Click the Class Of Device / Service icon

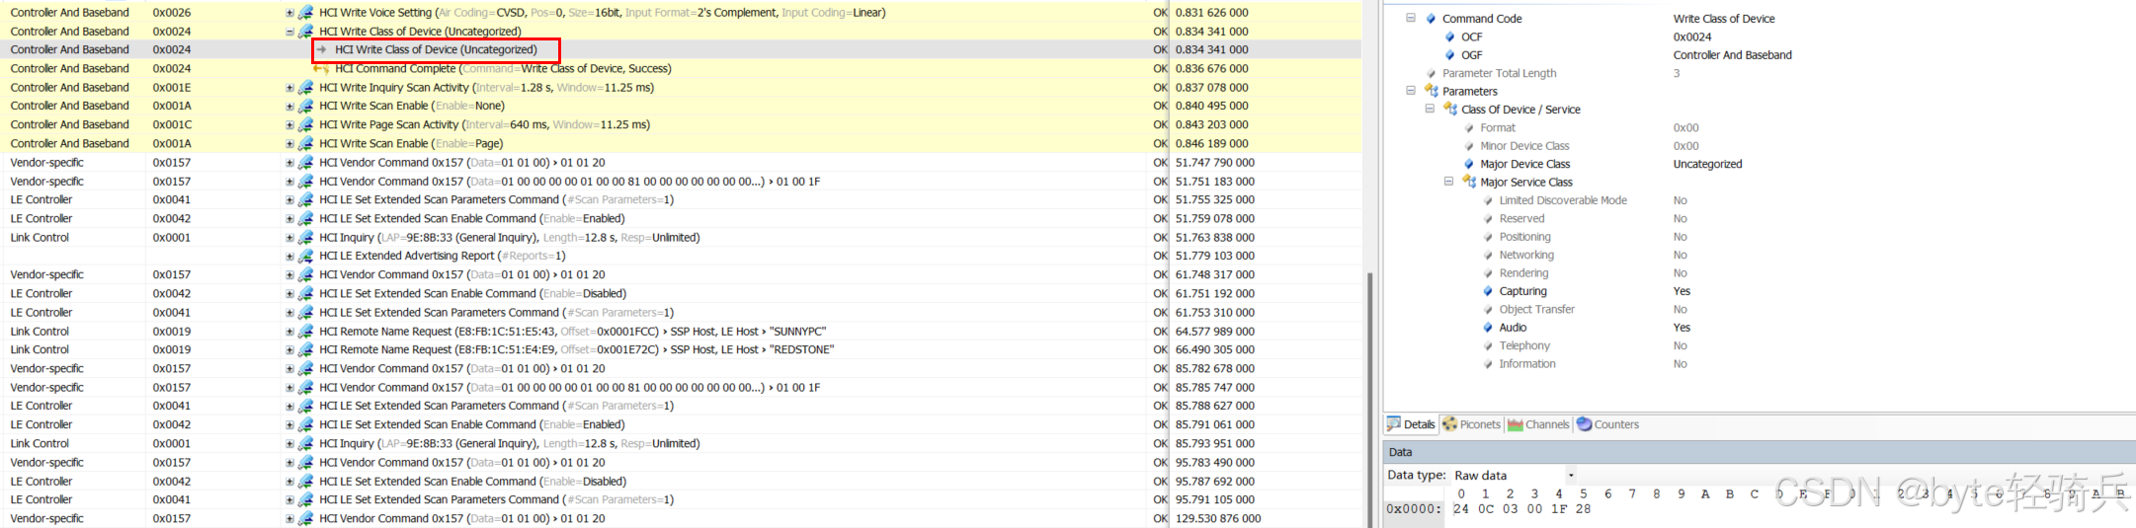[1449, 109]
